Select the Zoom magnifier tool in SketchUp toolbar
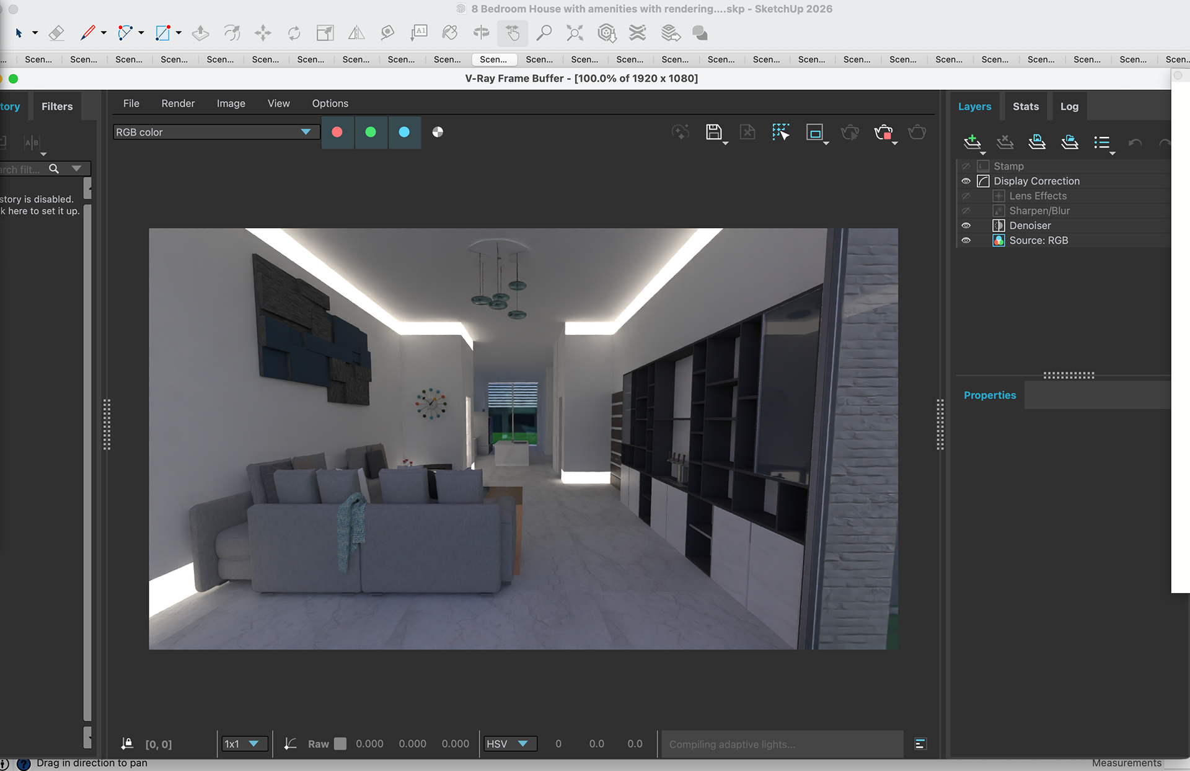This screenshot has height=771, width=1190. (x=544, y=33)
